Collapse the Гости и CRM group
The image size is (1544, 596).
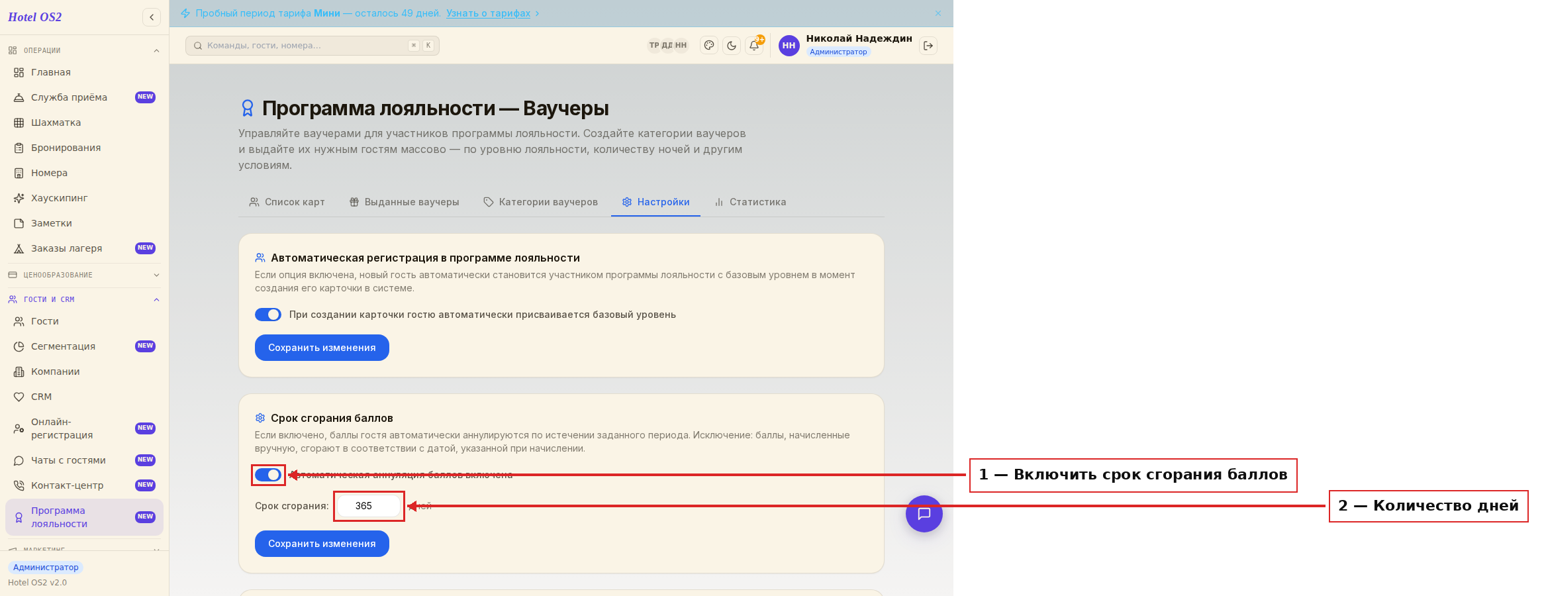(x=84, y=299)
